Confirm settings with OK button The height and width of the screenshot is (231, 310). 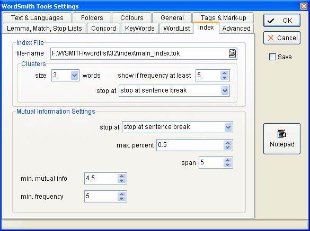pos(282,20)
